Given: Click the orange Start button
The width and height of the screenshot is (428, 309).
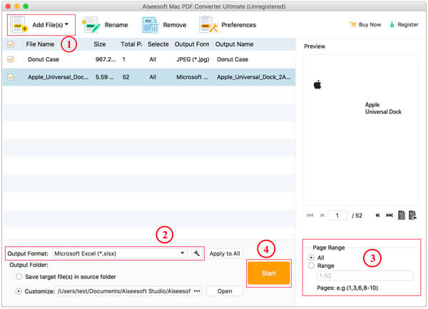Looking at the screenshot, I should pos(269,273).
